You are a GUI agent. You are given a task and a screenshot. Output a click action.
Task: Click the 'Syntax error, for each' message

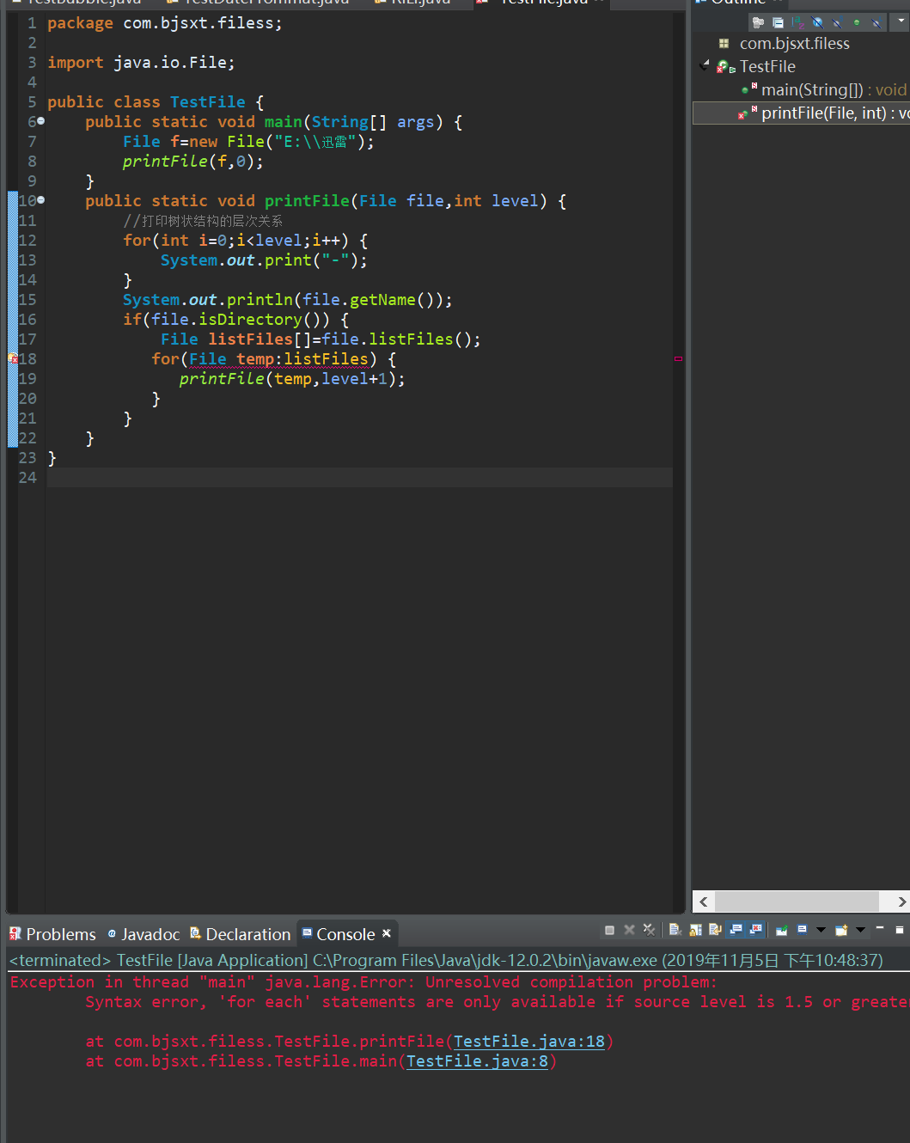[497, 1002]
